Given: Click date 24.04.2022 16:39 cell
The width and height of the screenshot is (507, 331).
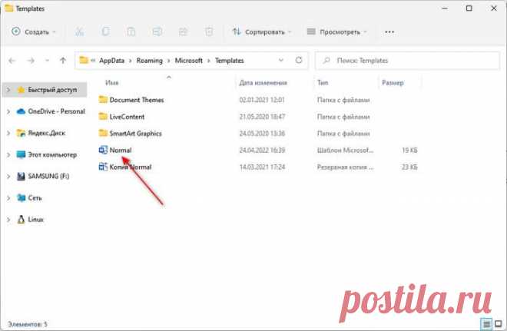Looking at the screenshot, I should (262, 151).
